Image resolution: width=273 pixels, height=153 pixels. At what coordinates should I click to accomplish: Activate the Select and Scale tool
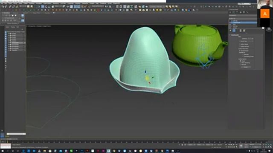49,7
